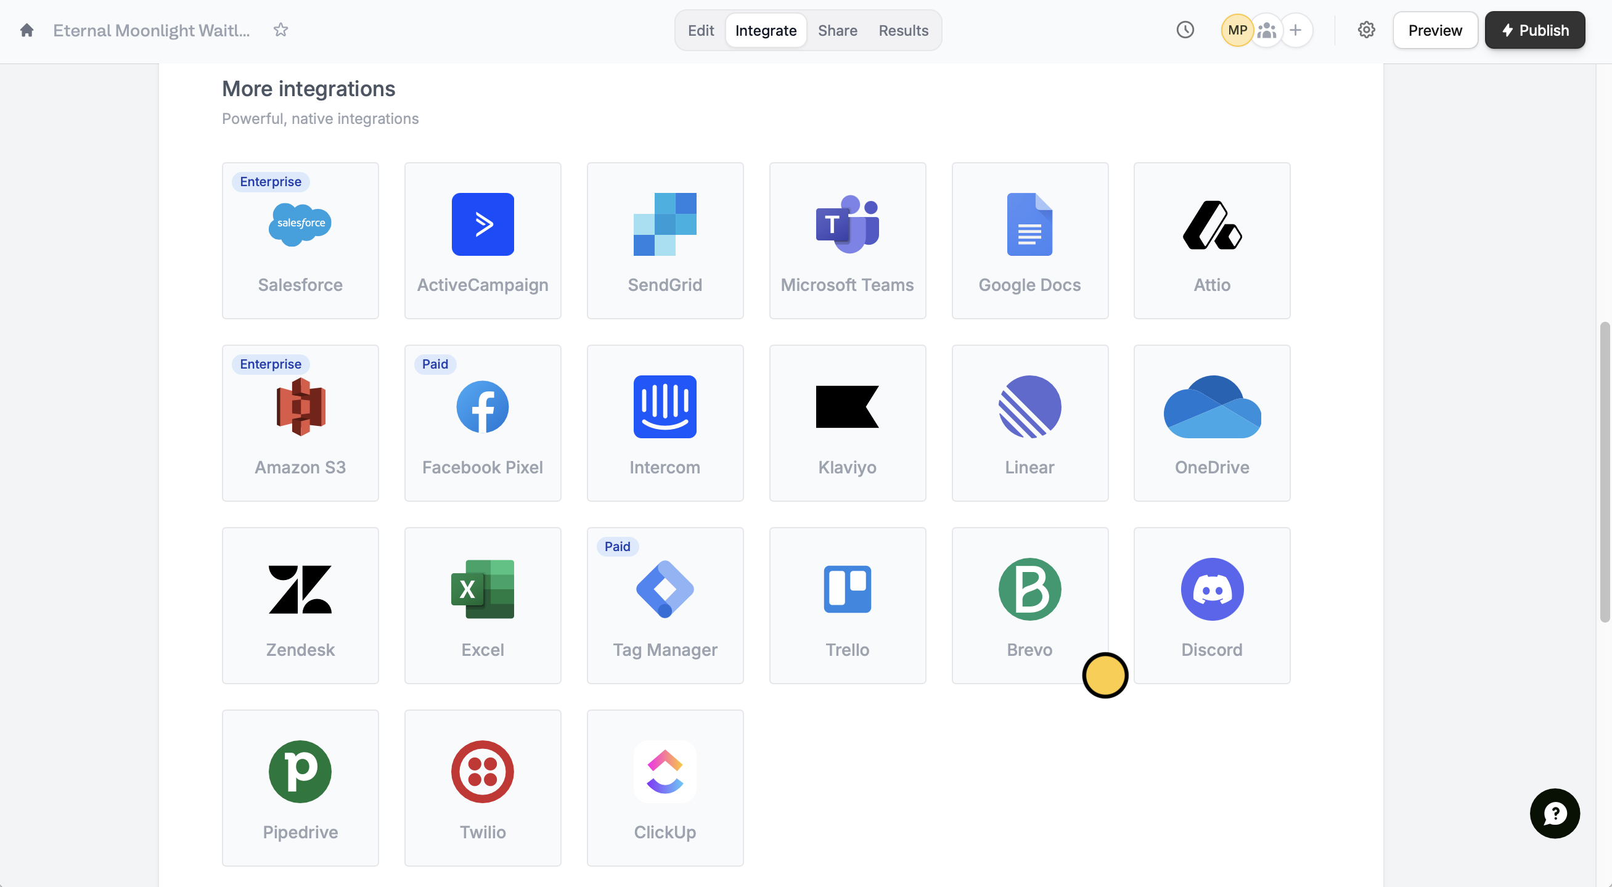
Task: Open the collaborators people icon
Action: [1267, 30]
